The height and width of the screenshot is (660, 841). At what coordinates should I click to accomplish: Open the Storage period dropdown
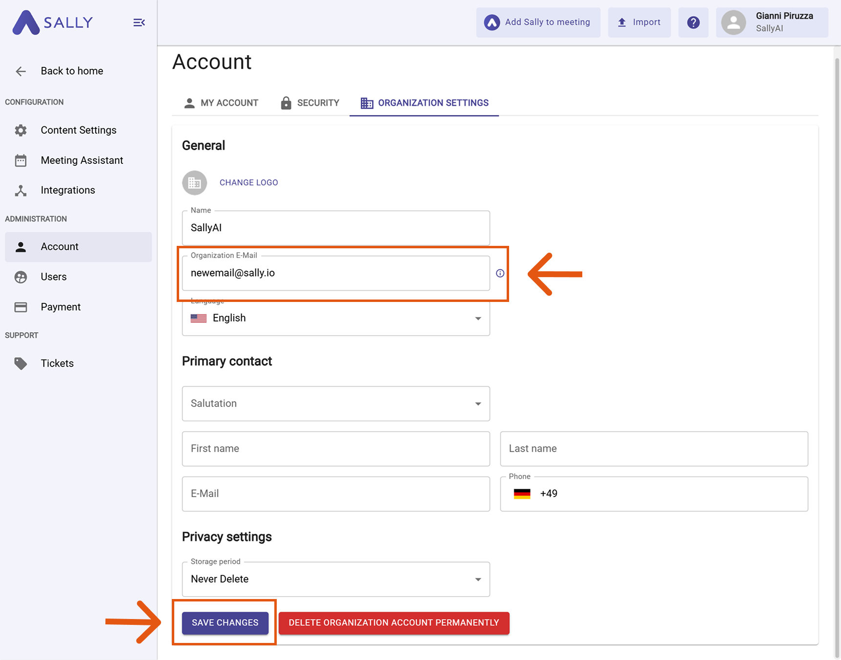[x=336, y=579]
